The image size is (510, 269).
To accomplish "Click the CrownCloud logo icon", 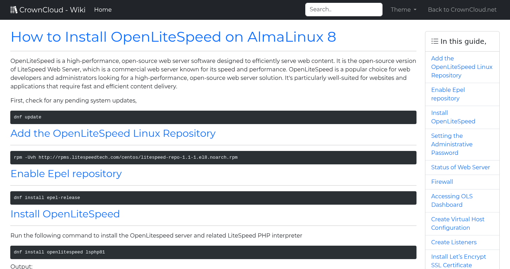I will pos(14,9).
